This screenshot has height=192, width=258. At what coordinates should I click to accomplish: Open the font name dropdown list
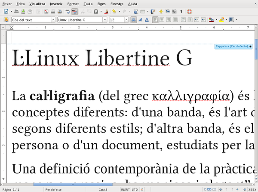tap(105, 20)
